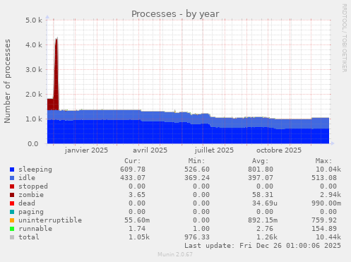Click the 'Last update' timestamp line
This screenshot has width=351, height=262.
coord(263,246)
